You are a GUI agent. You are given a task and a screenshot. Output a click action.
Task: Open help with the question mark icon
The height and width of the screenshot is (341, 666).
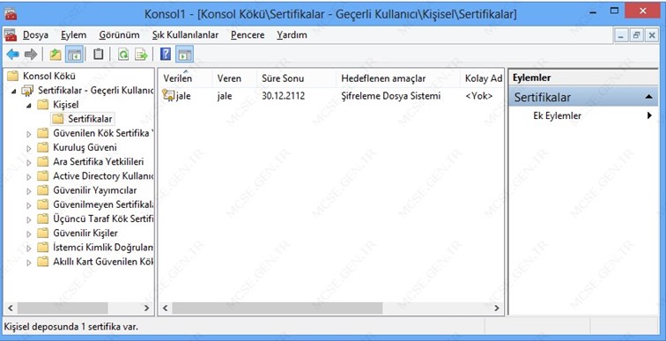tap(166, 55)
